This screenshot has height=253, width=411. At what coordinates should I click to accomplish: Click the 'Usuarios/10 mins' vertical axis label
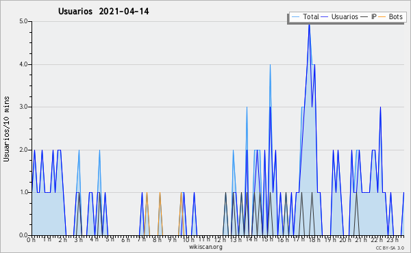click(x=6, y=129)
